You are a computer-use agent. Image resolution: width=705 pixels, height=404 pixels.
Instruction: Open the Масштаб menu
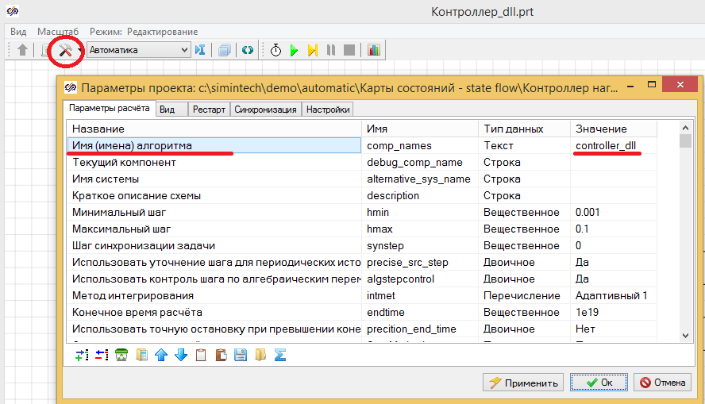(58, 32)
